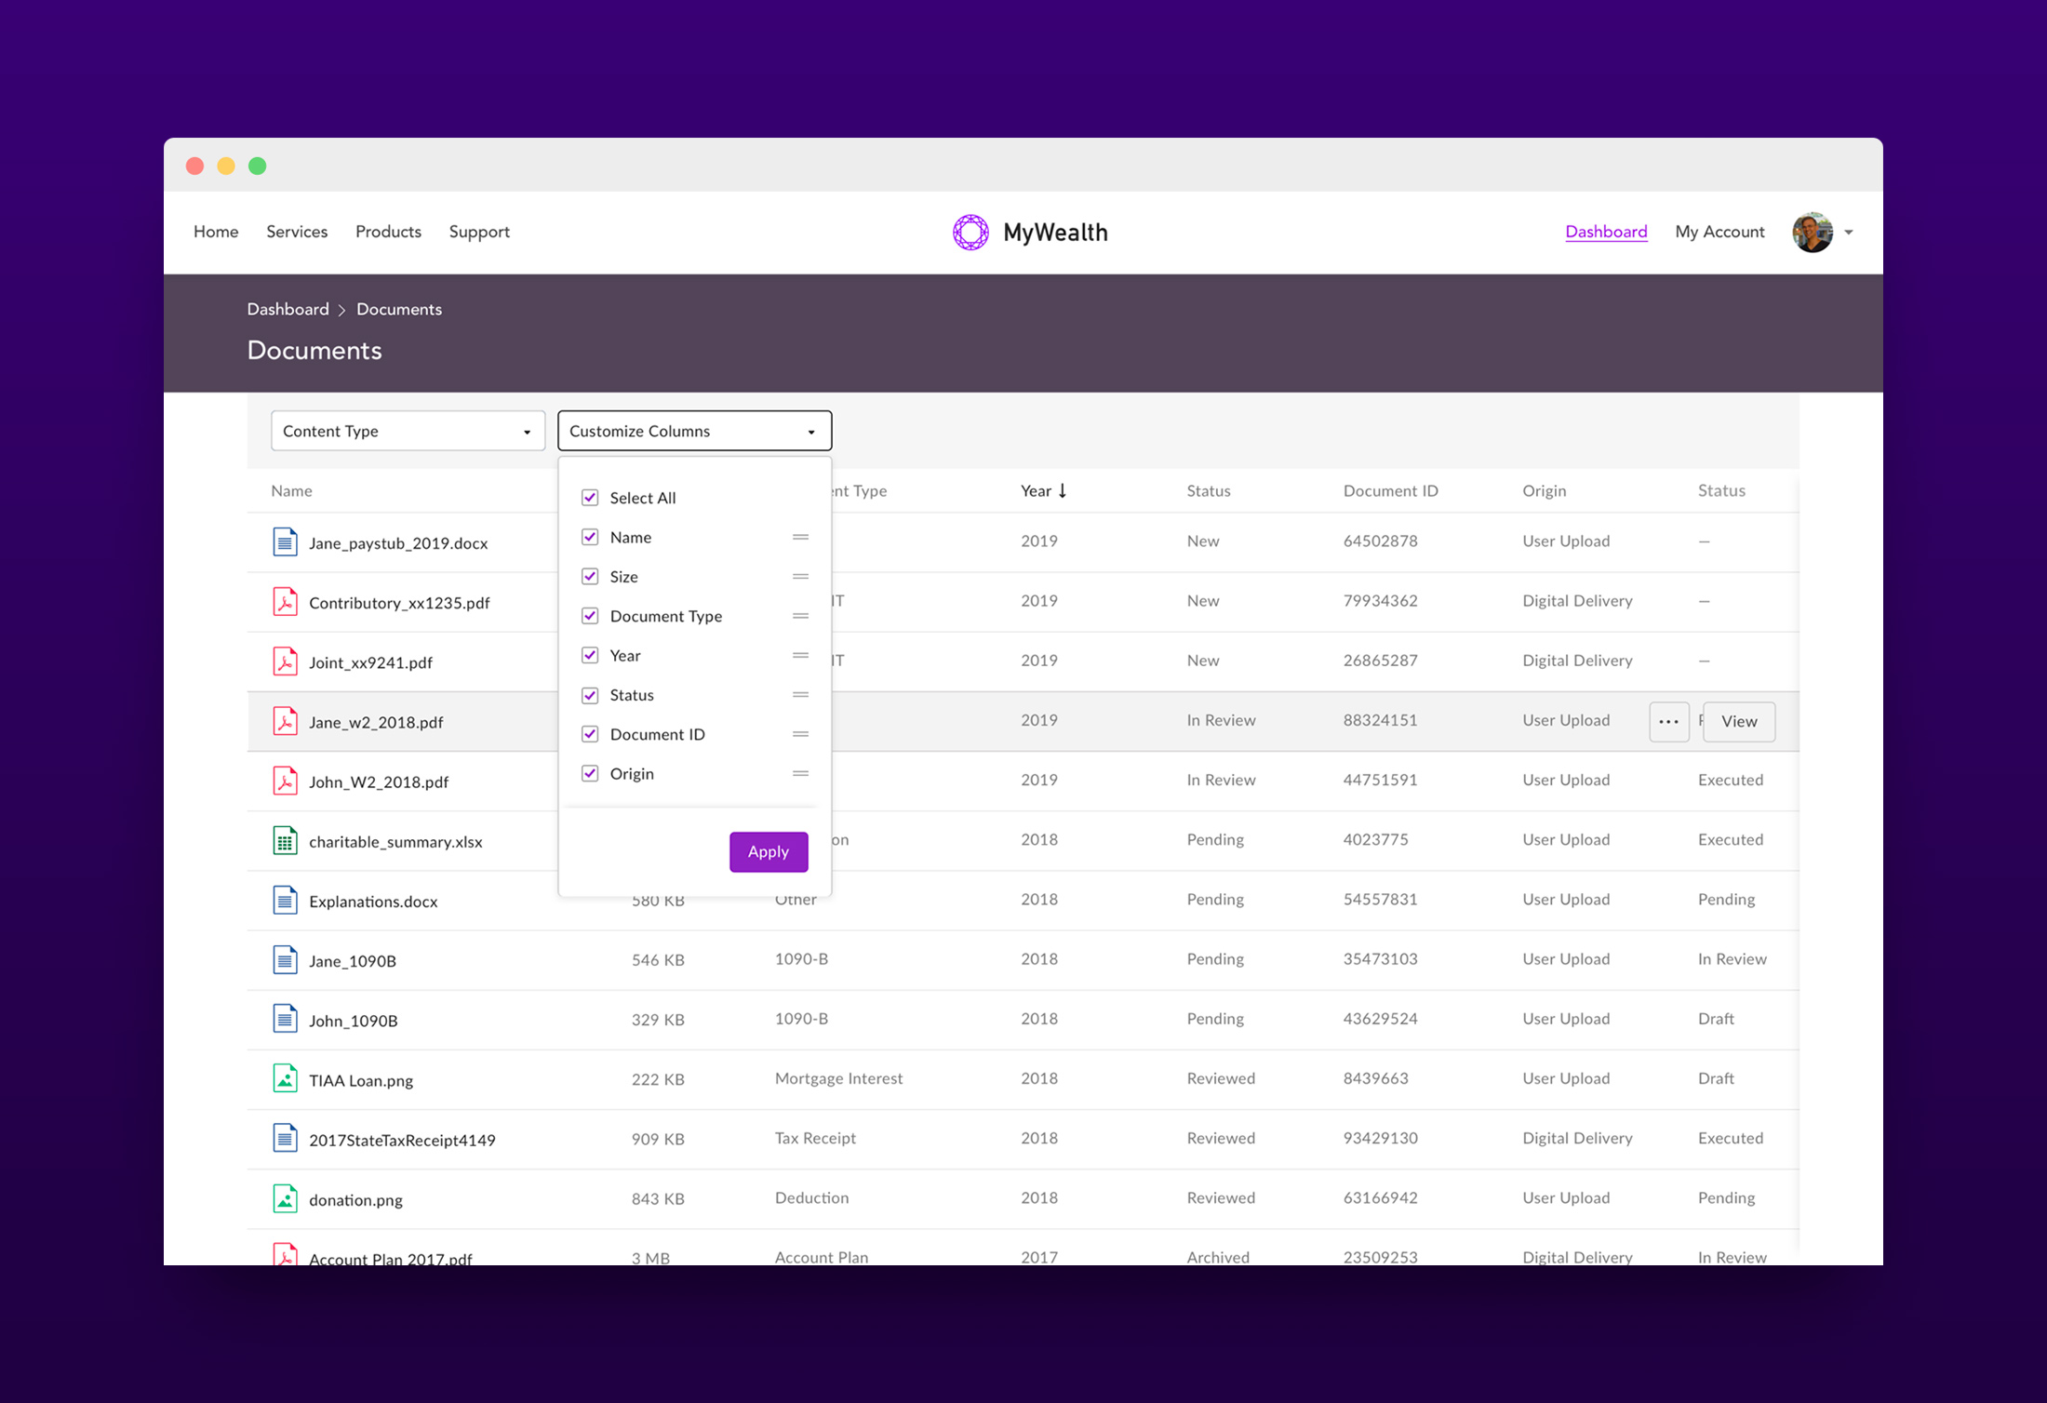Screen dimensions: 2047x1403
Task: Open the Services menu item
Action: pos(296,232)
